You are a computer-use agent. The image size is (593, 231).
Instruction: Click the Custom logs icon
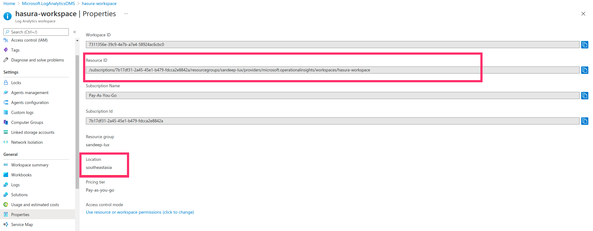click(x=6, y=112)
